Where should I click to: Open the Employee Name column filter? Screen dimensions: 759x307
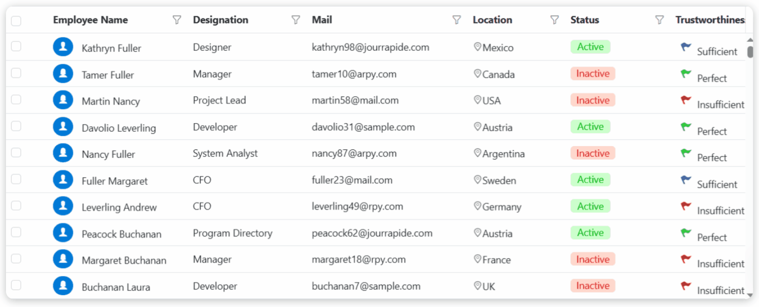pyautogui.click(x=177, y=20)
